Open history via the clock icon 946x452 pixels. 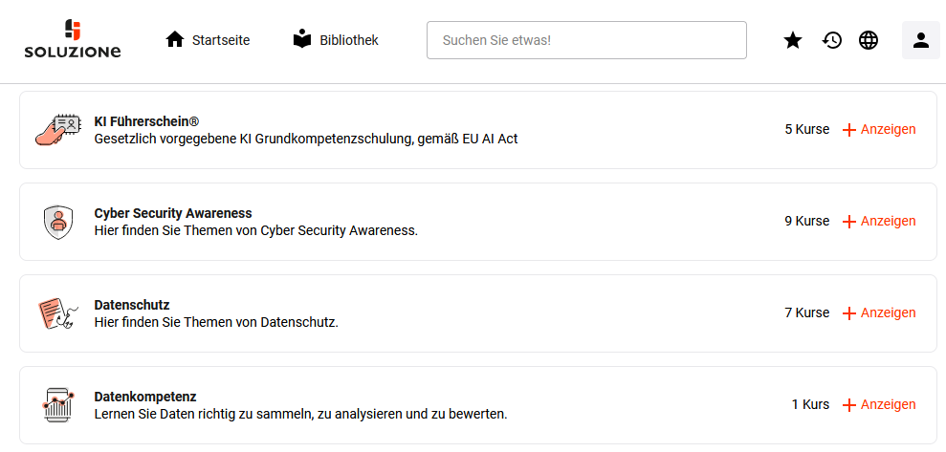tap(832, 40)
